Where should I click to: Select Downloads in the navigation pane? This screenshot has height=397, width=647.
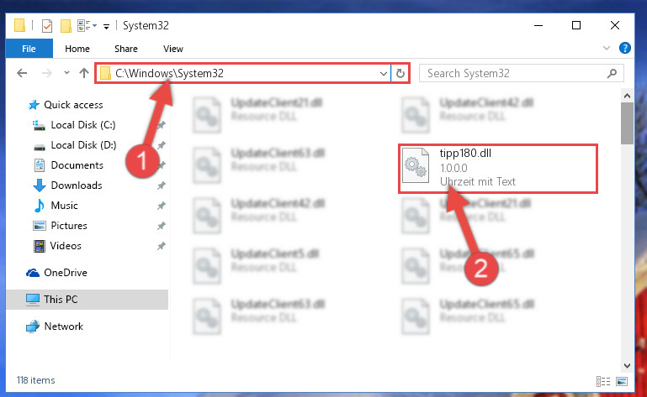click(x=77, y=185)
